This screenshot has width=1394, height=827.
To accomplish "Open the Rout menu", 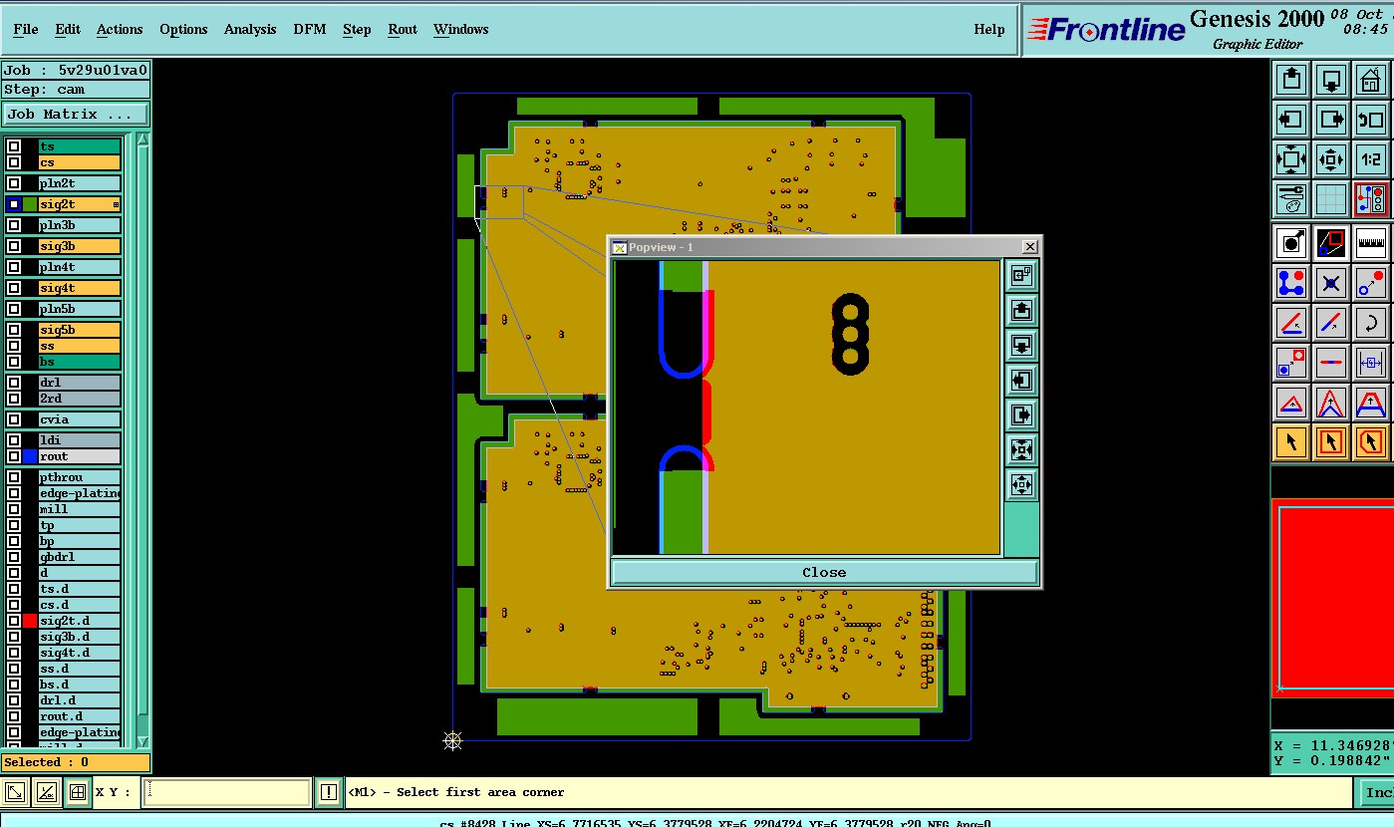I will pyautogui.click(x=403, y=29).
